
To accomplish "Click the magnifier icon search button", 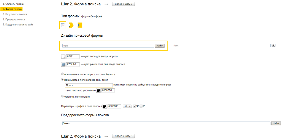I will 273,46.
